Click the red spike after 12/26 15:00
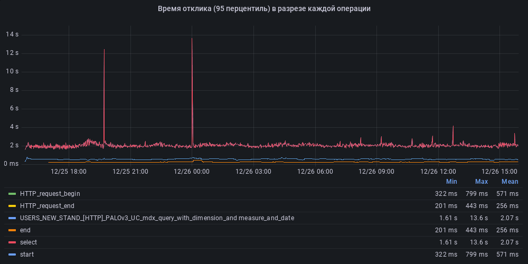528x264 pixels. [514, 134]
